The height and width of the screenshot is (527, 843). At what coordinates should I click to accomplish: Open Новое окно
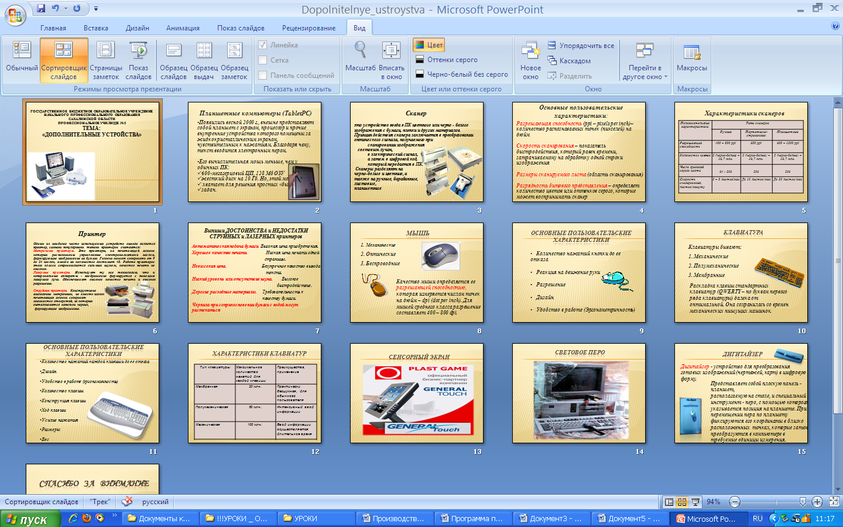(530, 60)
